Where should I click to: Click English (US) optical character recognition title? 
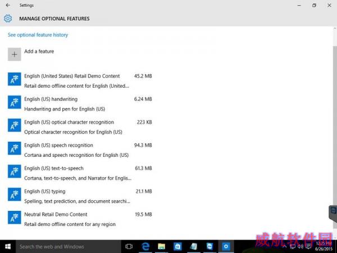coord(69,122)
